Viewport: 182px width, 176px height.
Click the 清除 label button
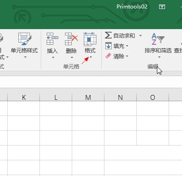point(119,56)
